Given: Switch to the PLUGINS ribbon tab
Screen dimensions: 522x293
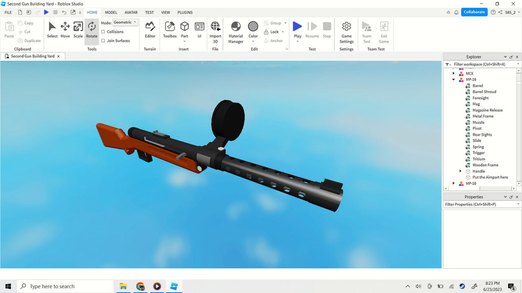Looking at the screenshot, I should [x=185, y=13].
